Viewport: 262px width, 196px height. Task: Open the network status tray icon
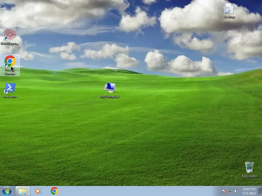click(x=230, y=191)
